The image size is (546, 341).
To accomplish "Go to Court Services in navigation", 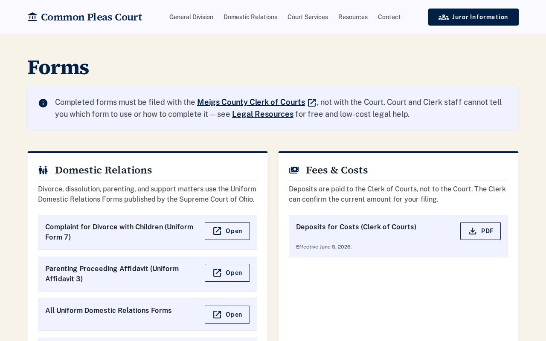I will click(x=308, y=17).
